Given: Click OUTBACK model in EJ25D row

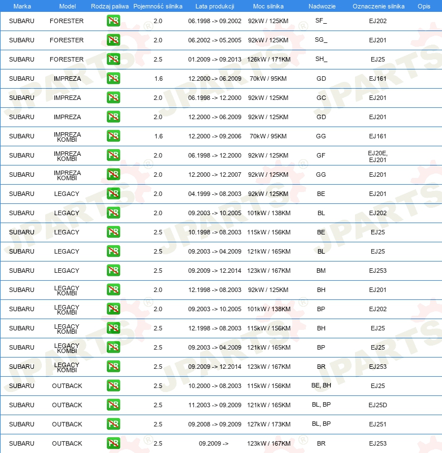Looking at the screenshot, I should [67, 405].
